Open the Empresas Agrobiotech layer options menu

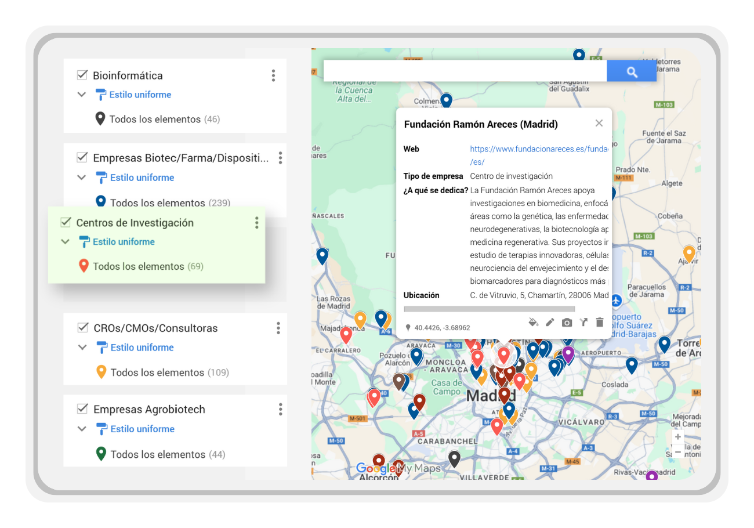pos(280,409)
